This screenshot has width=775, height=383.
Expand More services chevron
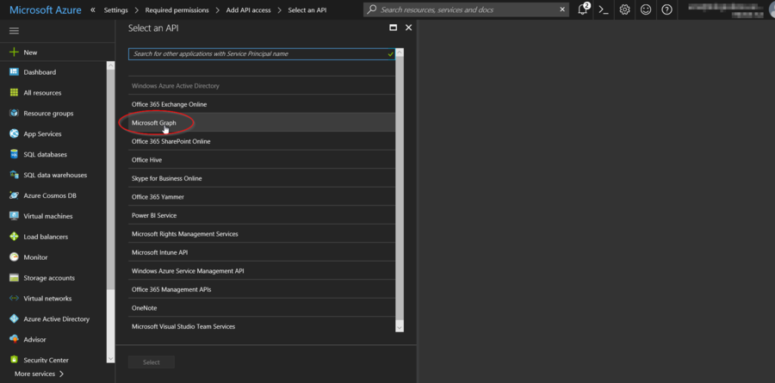(x=62, y=374)
